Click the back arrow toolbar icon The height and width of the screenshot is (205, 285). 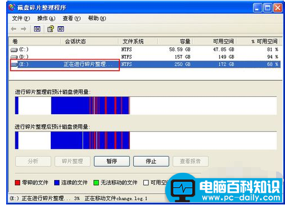click(14, 29)
